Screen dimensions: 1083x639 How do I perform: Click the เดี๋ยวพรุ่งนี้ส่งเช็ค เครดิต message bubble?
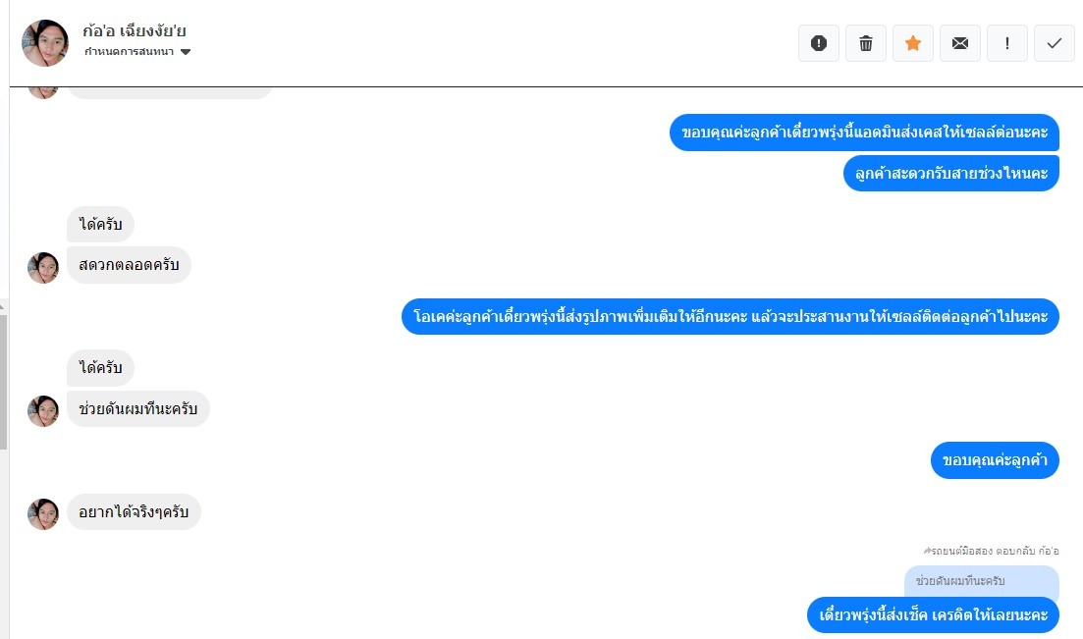click(933, 614)
